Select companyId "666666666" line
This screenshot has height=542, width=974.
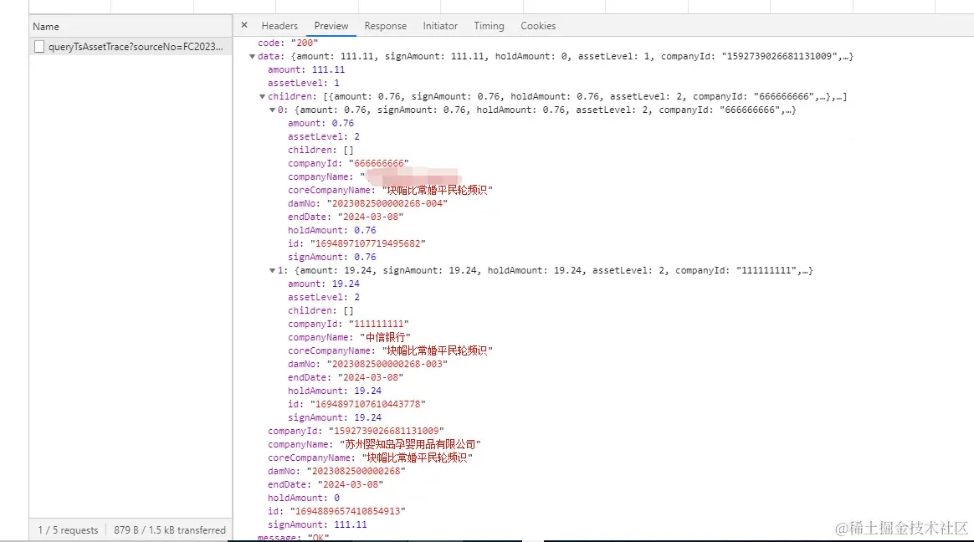coord(348,163)
